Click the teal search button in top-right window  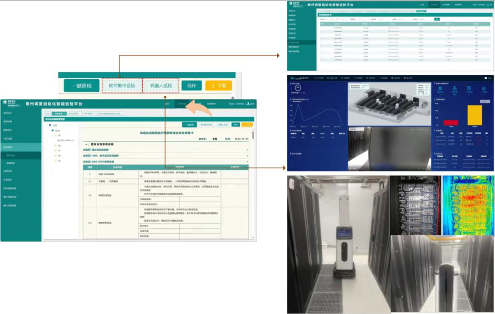click(x=437, y=19)
